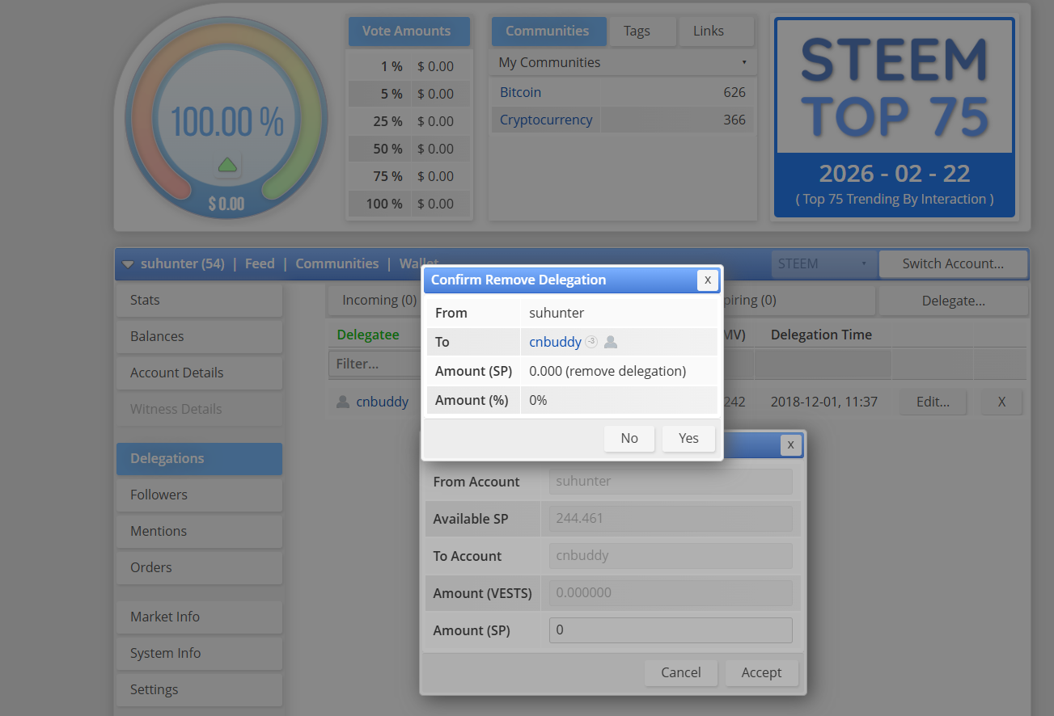Open the Followers section
1054x716 pixels.
(199, 495)
